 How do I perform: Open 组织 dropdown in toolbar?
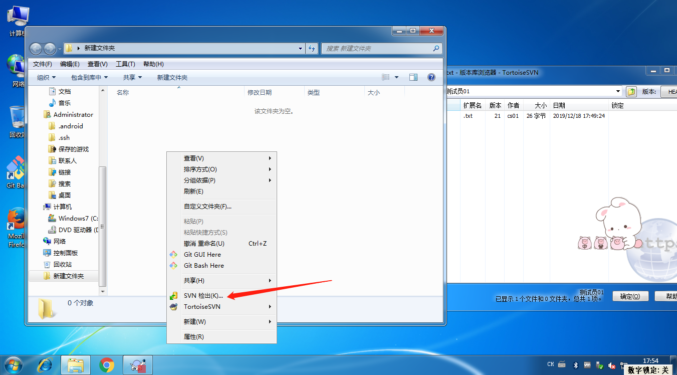click(x=47, y=77)
